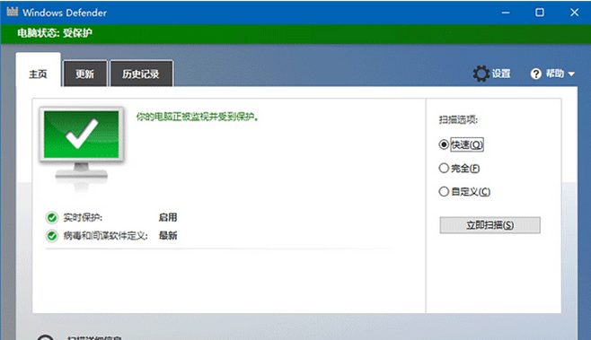The width and height of the screenshot is (591, 340).
Task: Click the 病毒和间谍软件定义 label
Action: (106, 236)
